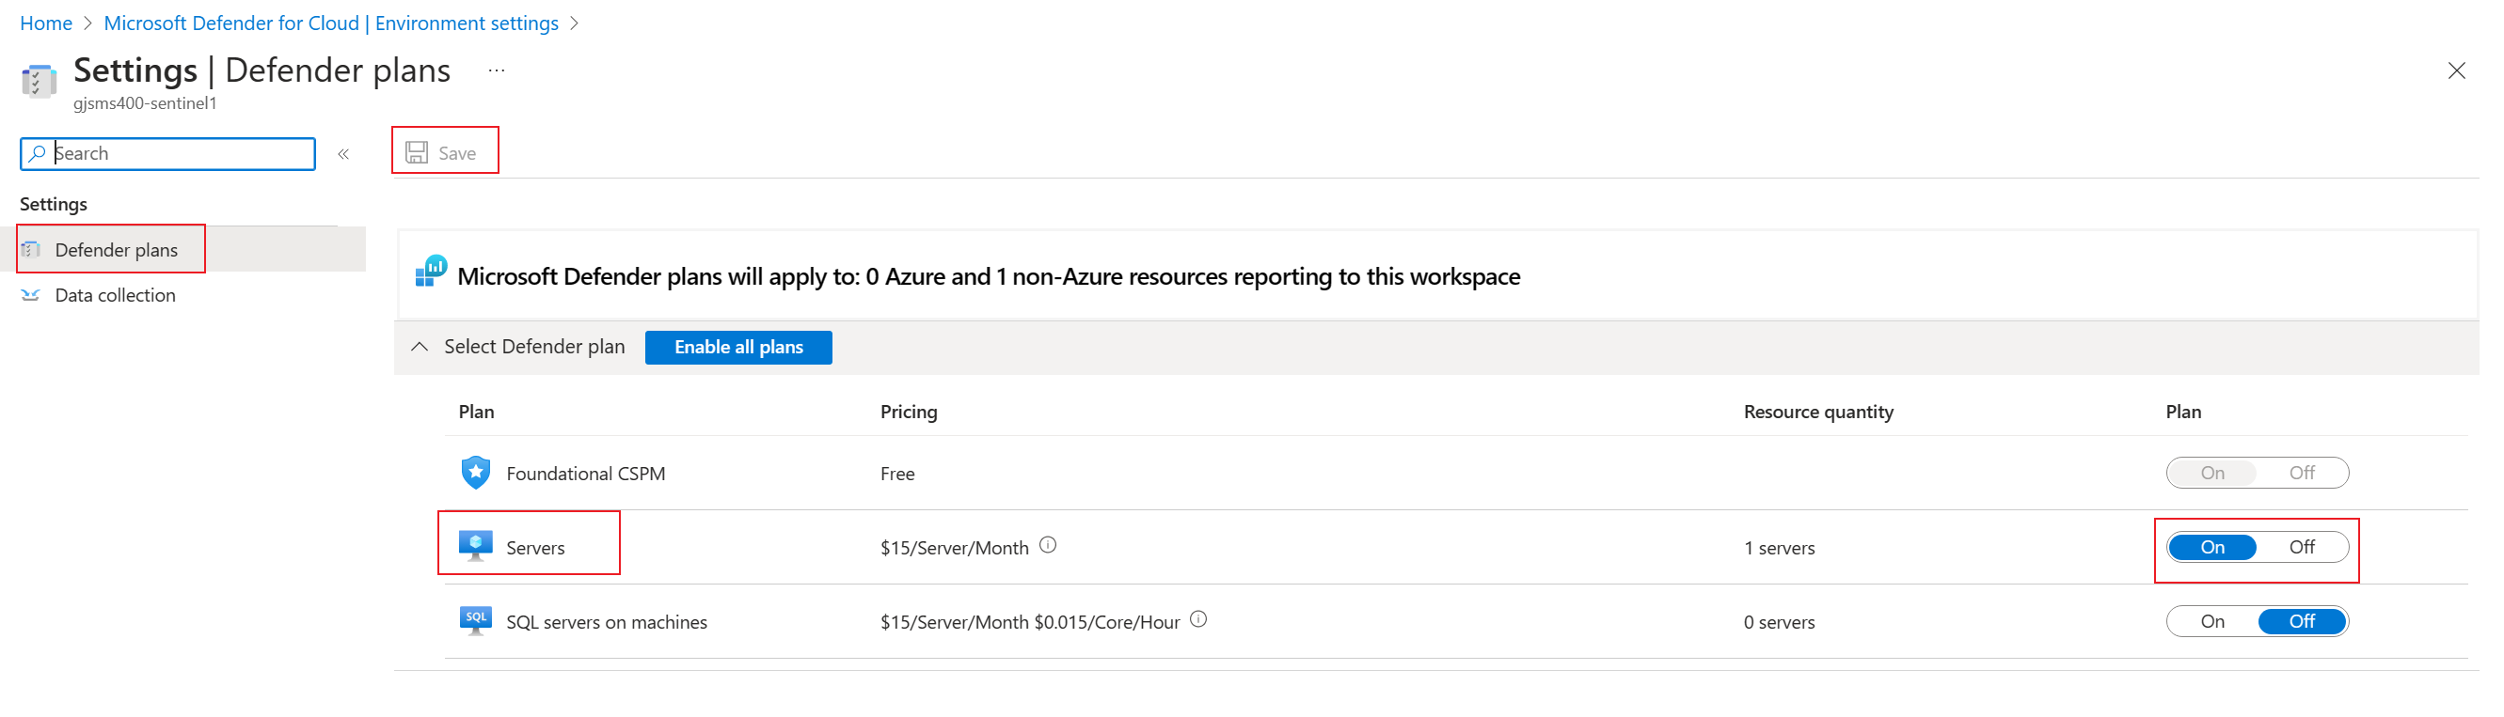Turn the Servers plan Off
The height and width of the screenshot is (717, 2504).
pyautogui.click(x=2301, y=547)
